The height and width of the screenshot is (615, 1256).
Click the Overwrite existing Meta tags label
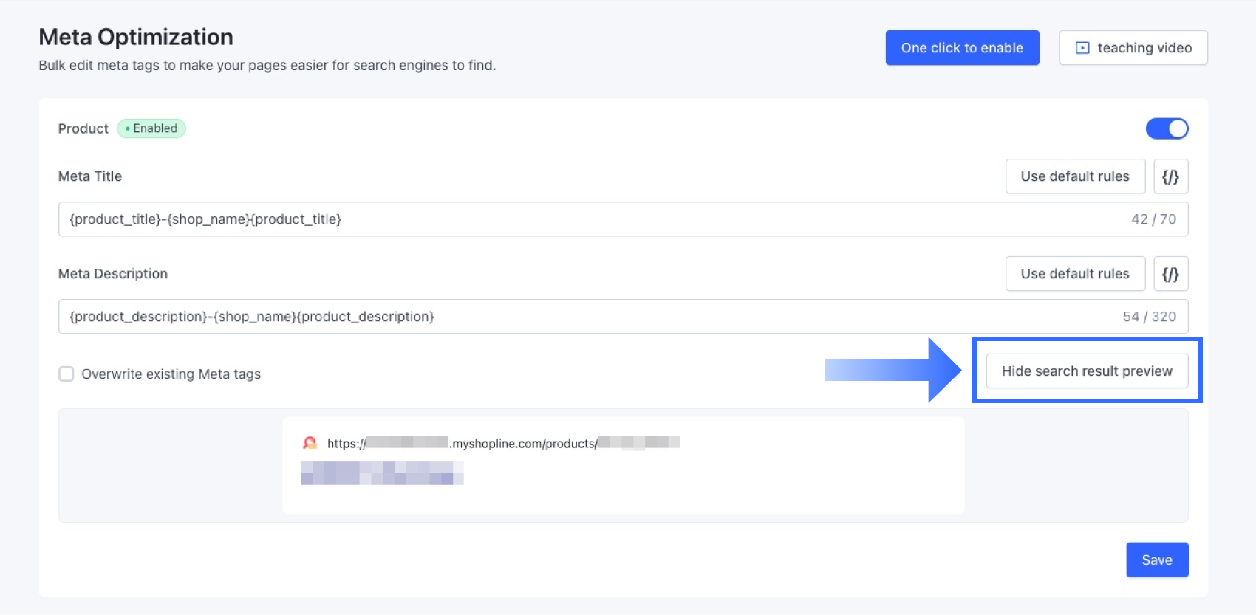coord(171,374)
